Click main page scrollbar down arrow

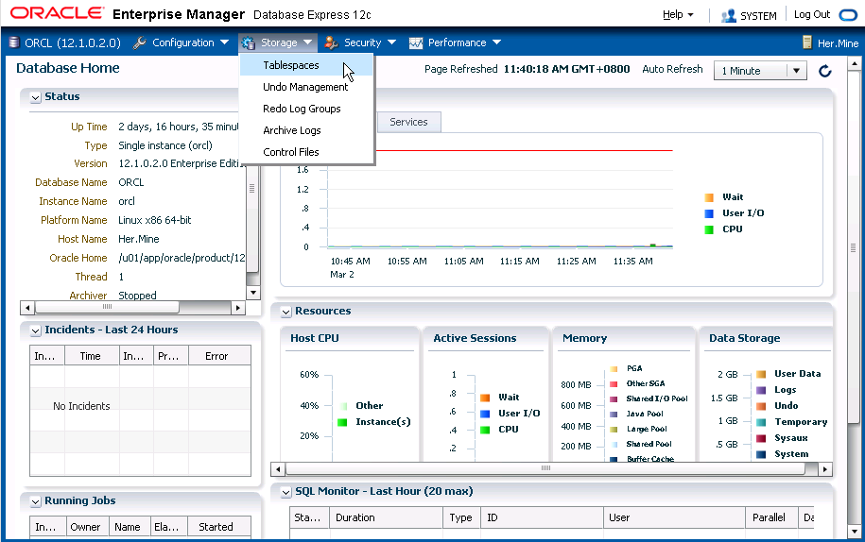tap(854, 531)
